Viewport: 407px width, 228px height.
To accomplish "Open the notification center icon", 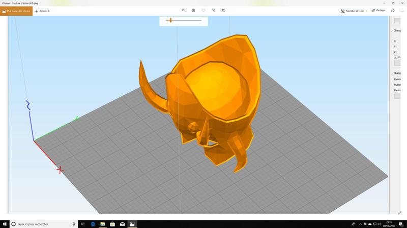I will tap(401, 224).
